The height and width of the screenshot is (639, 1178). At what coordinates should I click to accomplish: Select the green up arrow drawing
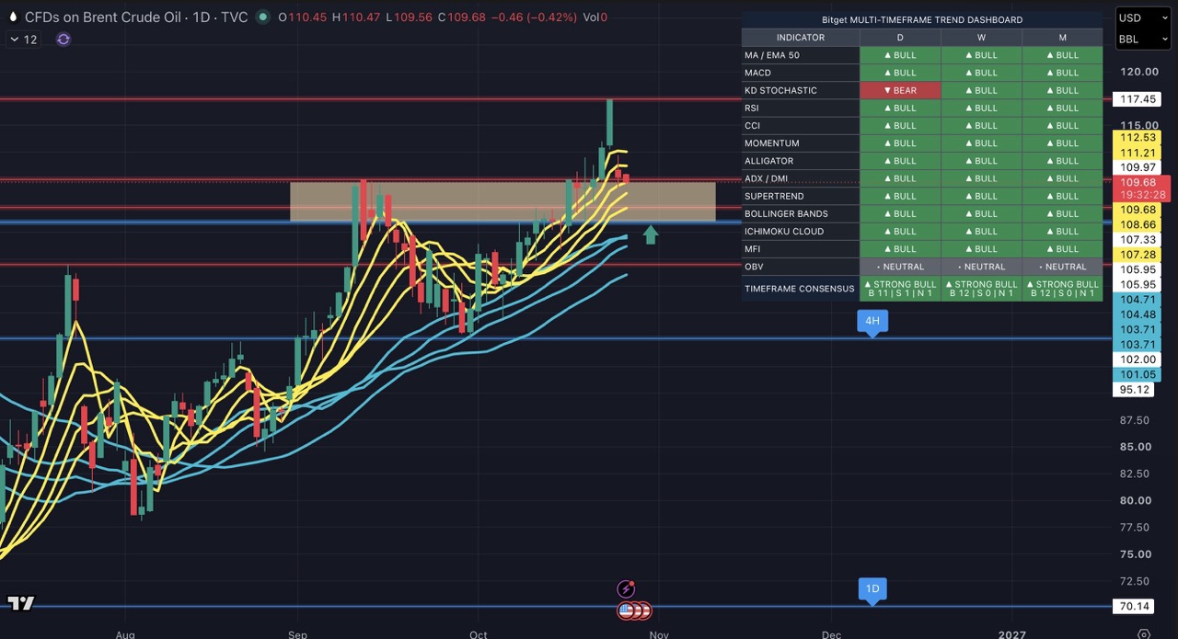point(651,234)
